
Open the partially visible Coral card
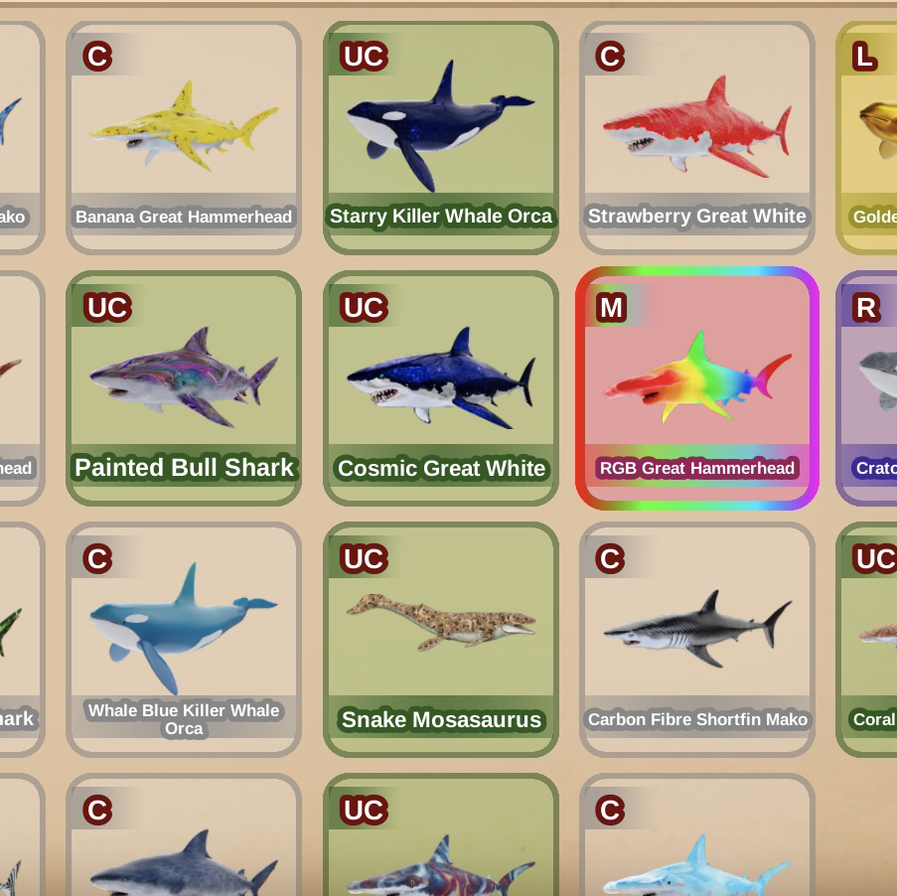866,640
